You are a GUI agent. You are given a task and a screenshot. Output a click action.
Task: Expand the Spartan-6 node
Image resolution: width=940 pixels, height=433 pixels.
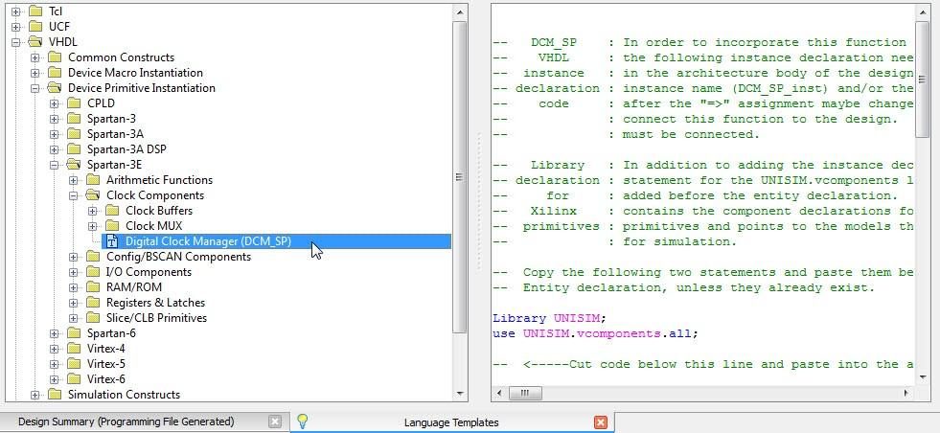(54, 332)
